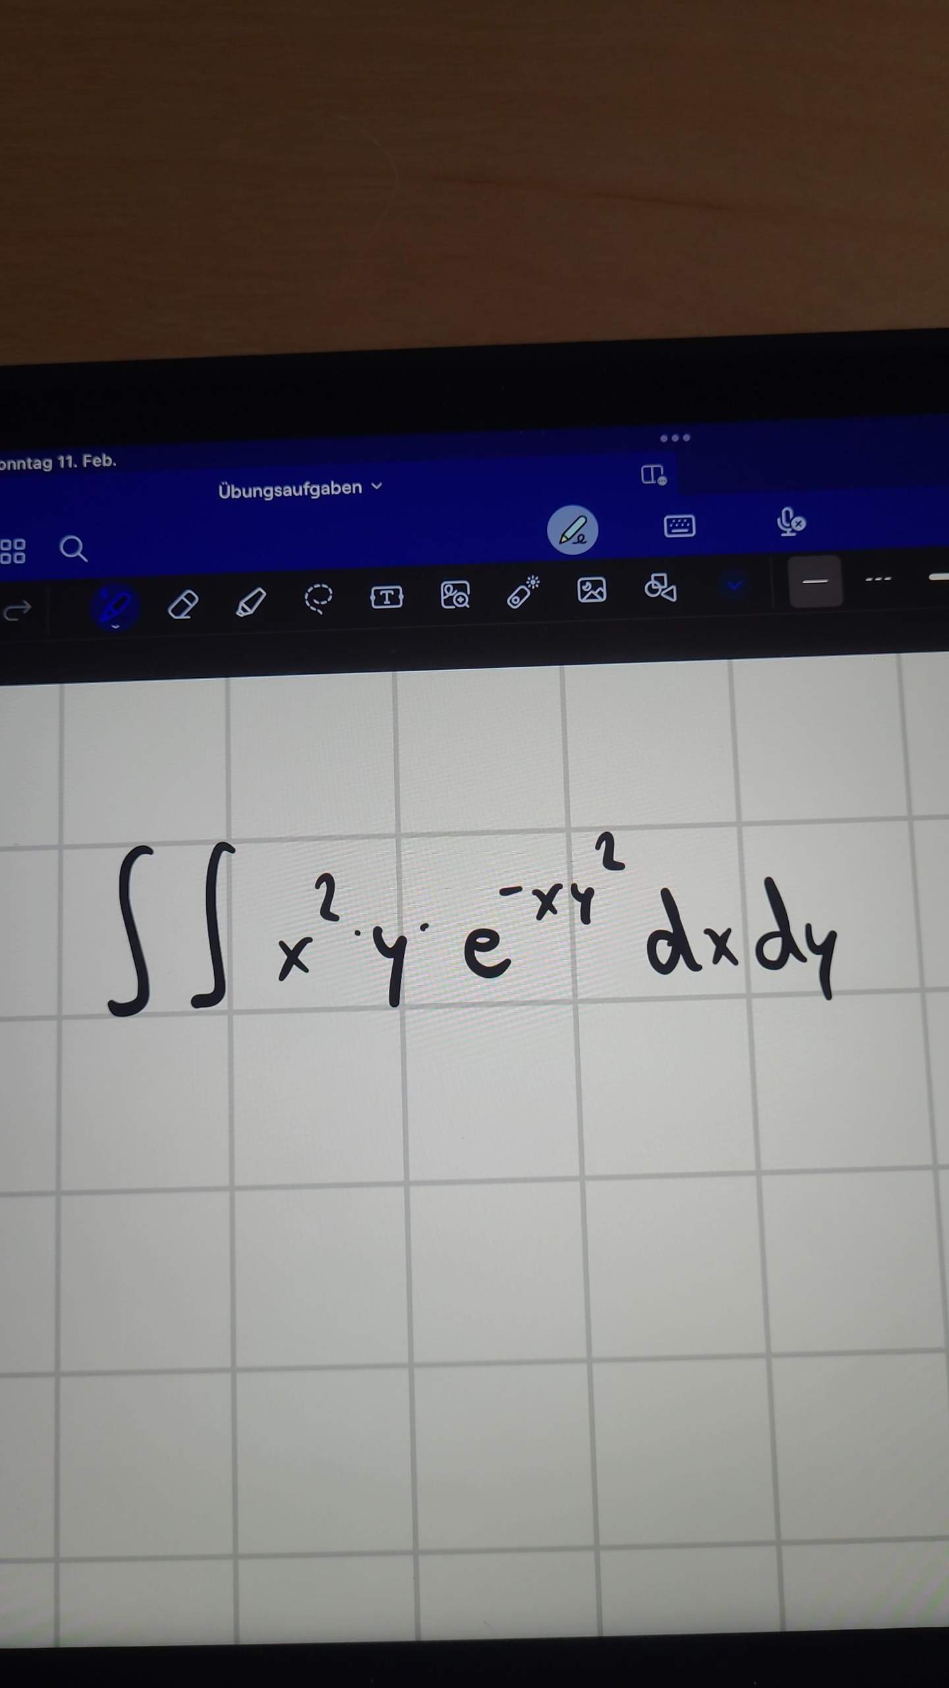The image size is (949, 1688).
Task: Open the three-dots multitasking menu
Action: (675, 438)
